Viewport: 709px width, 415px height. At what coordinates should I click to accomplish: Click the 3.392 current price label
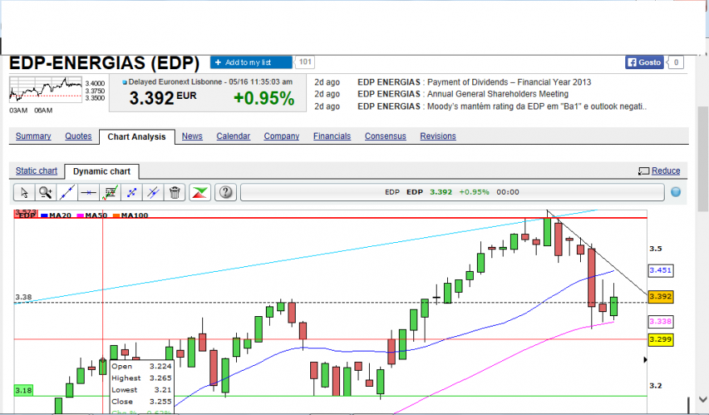660,297
